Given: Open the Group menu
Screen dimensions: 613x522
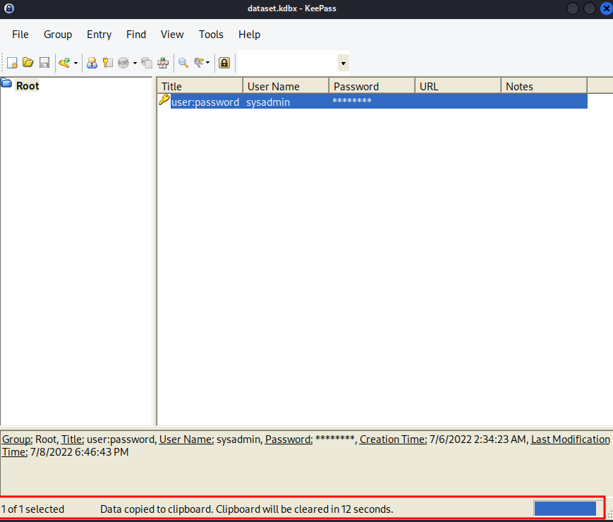Looking at the screenshot, I should pos(58,35).
